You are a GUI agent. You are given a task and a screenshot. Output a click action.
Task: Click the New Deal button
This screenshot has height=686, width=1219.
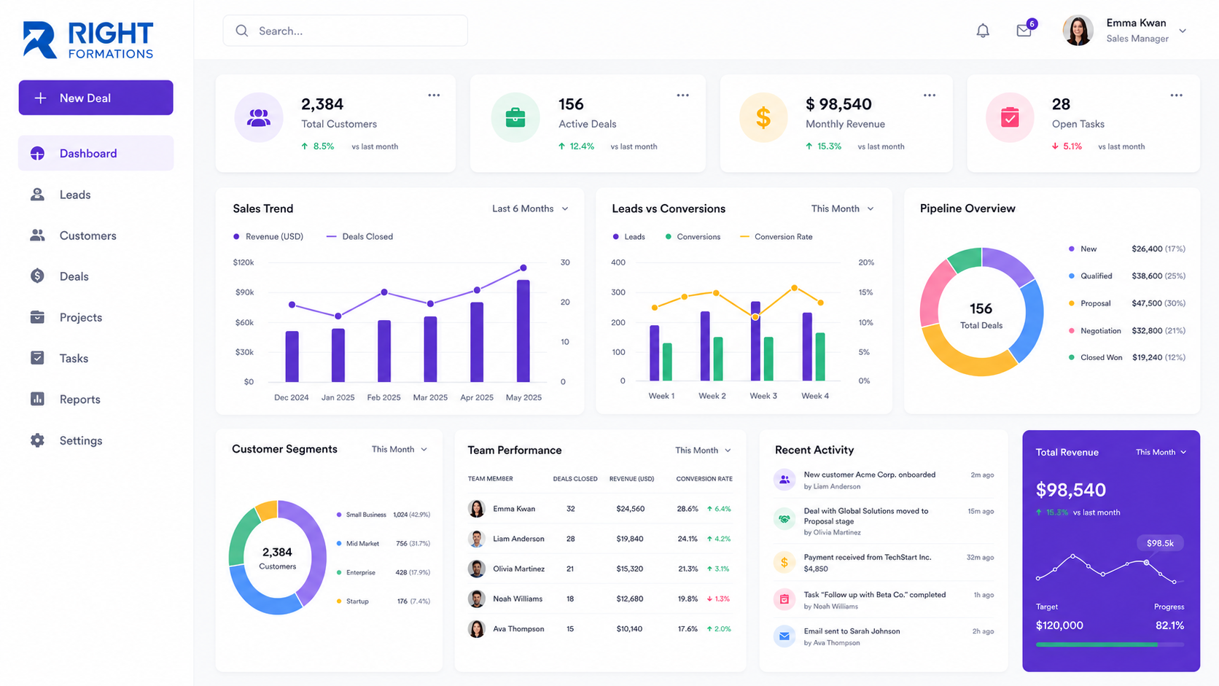(x=96, y=98)
